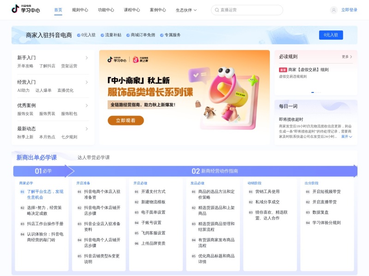
Task: Click the 0元入驻 checkmark badge icon
Action: click(x=78, y=35)
